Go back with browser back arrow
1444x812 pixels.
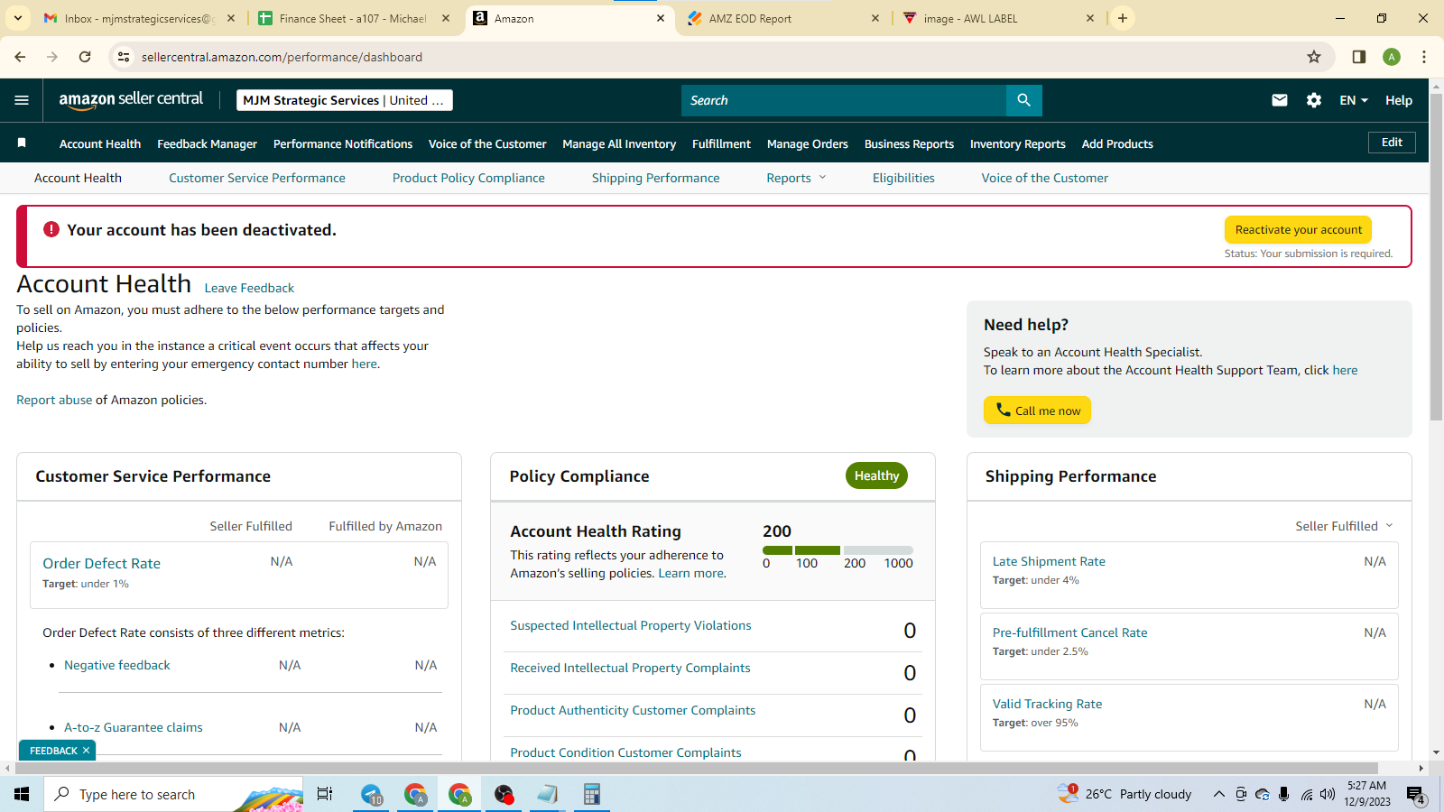coord(20,57)
